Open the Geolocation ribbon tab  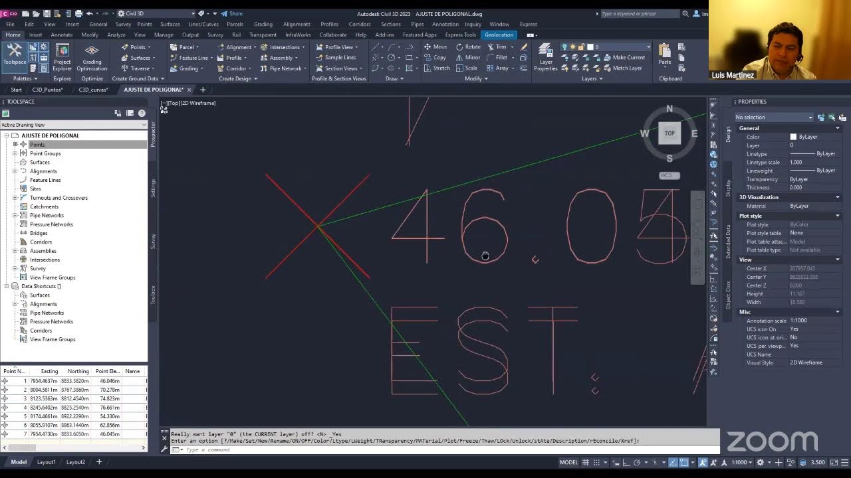(x=499, y=35)
